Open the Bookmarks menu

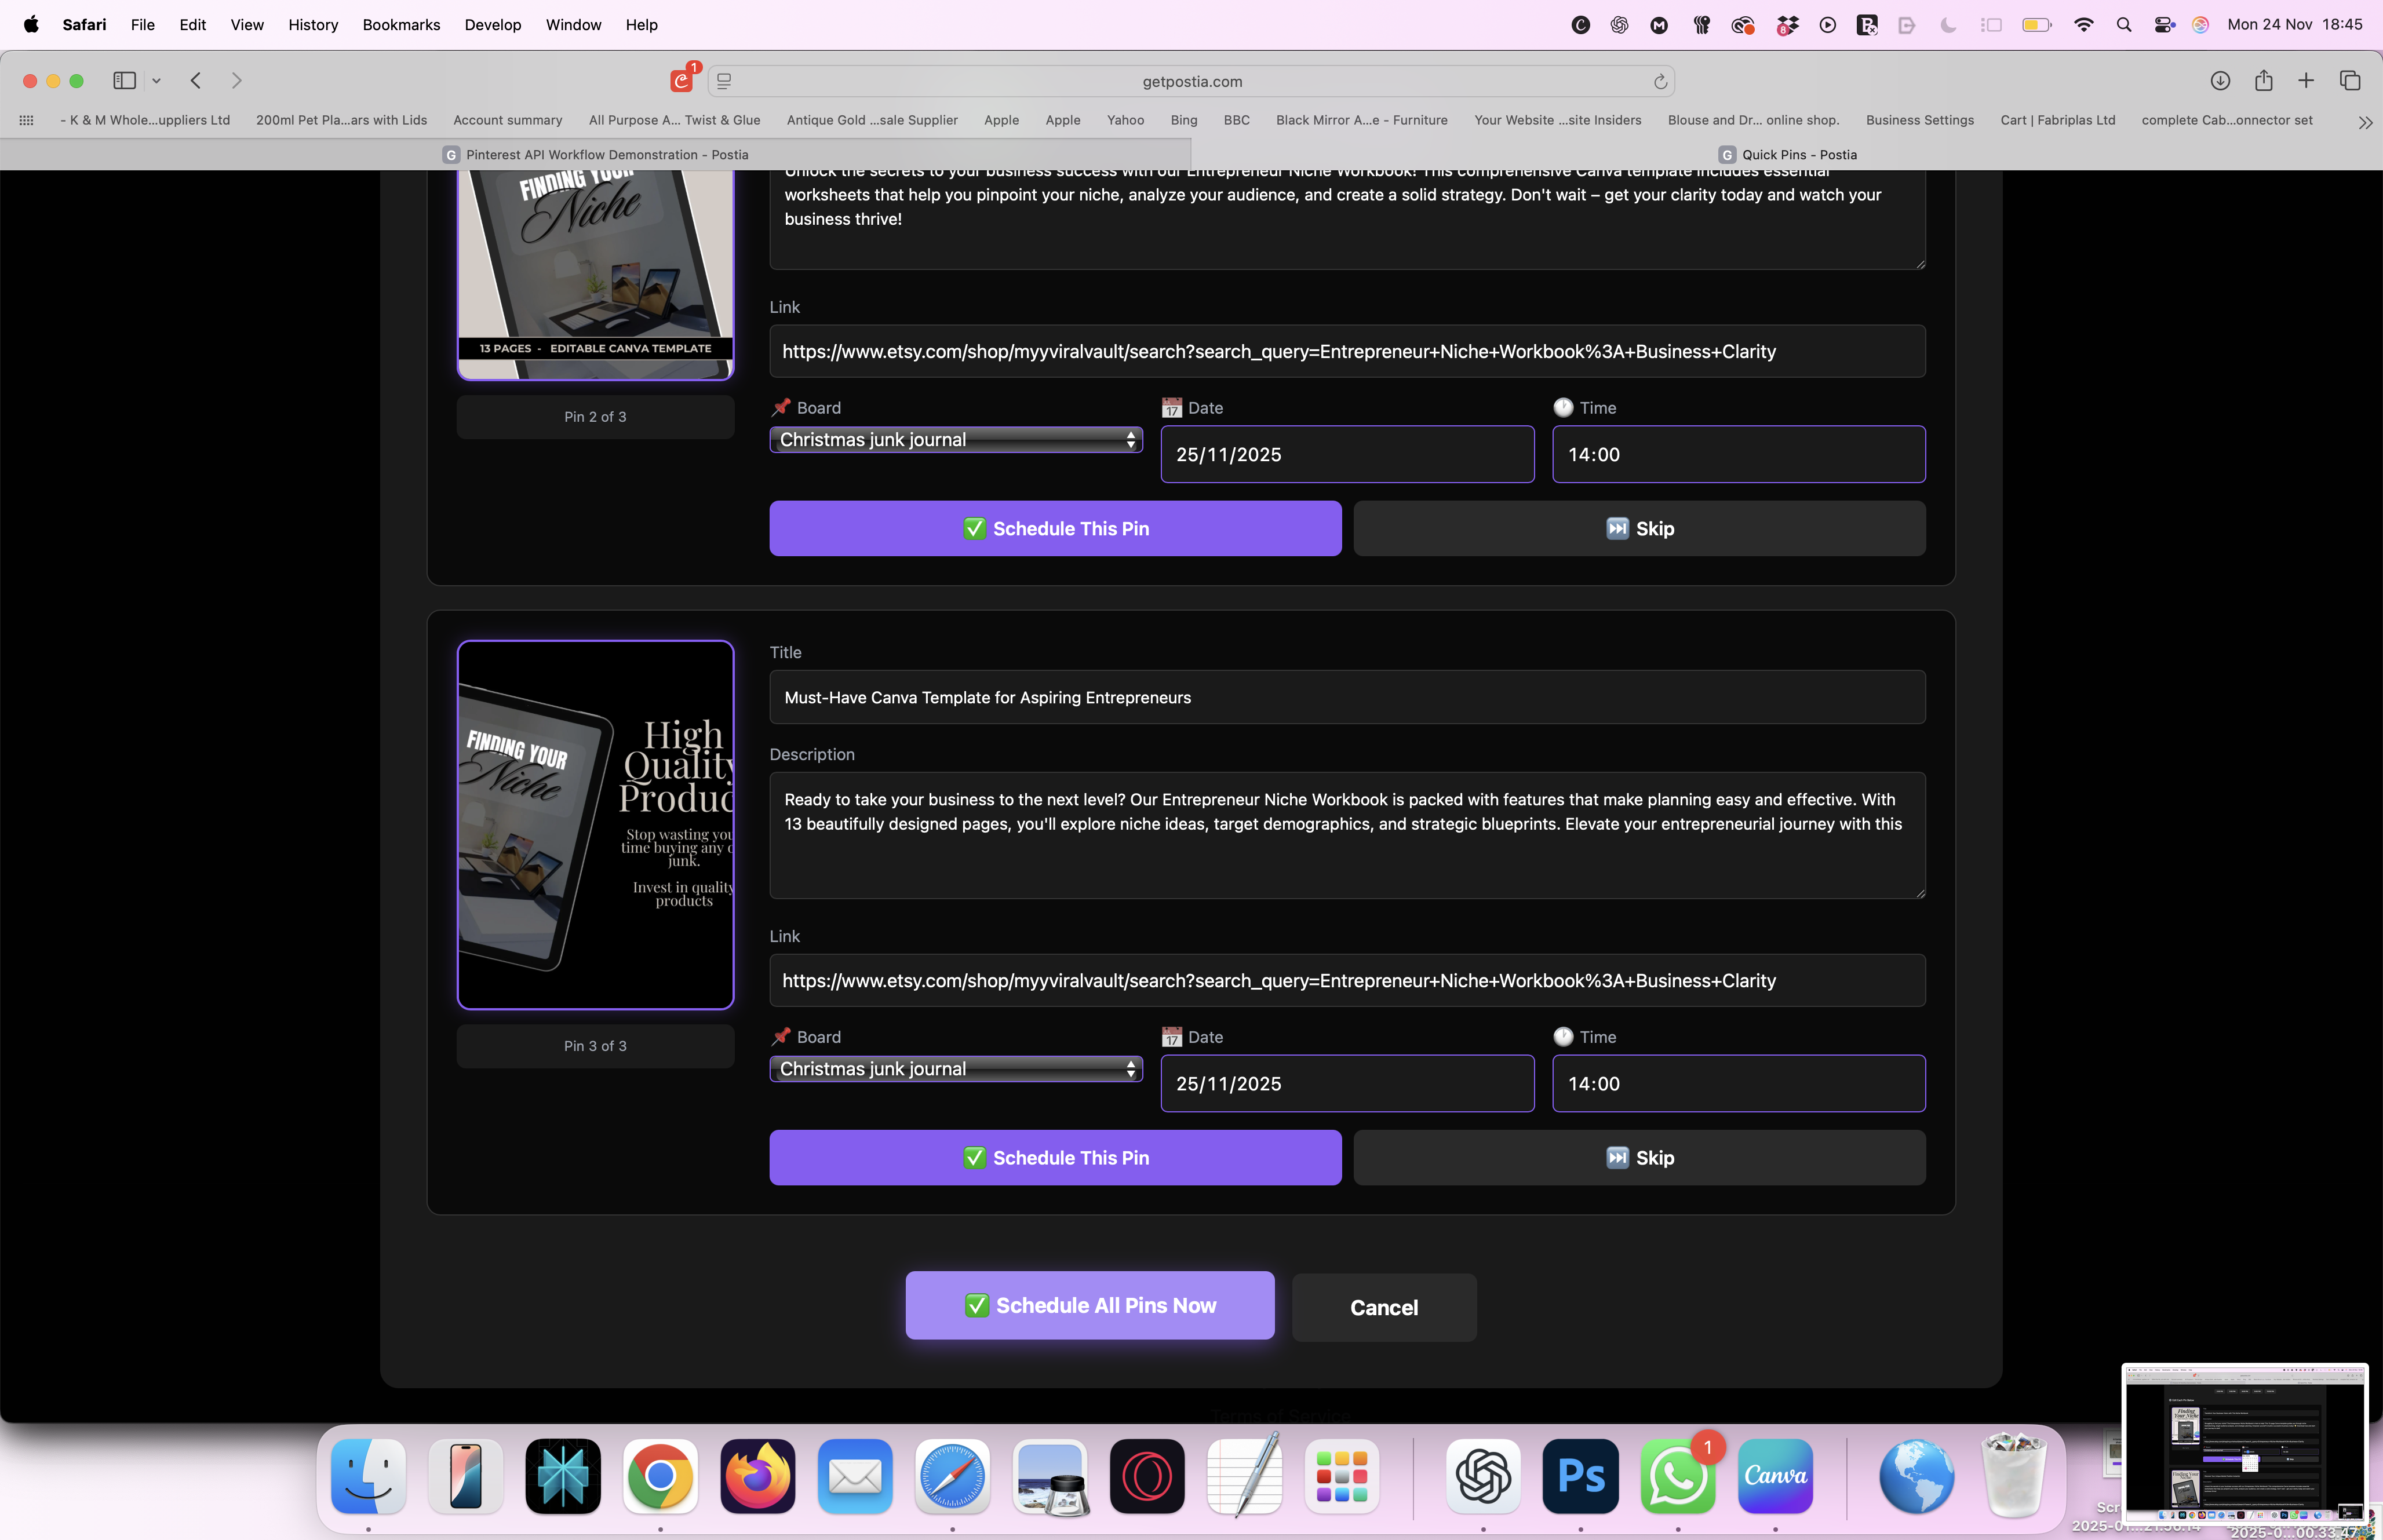[x=401, y=25]
